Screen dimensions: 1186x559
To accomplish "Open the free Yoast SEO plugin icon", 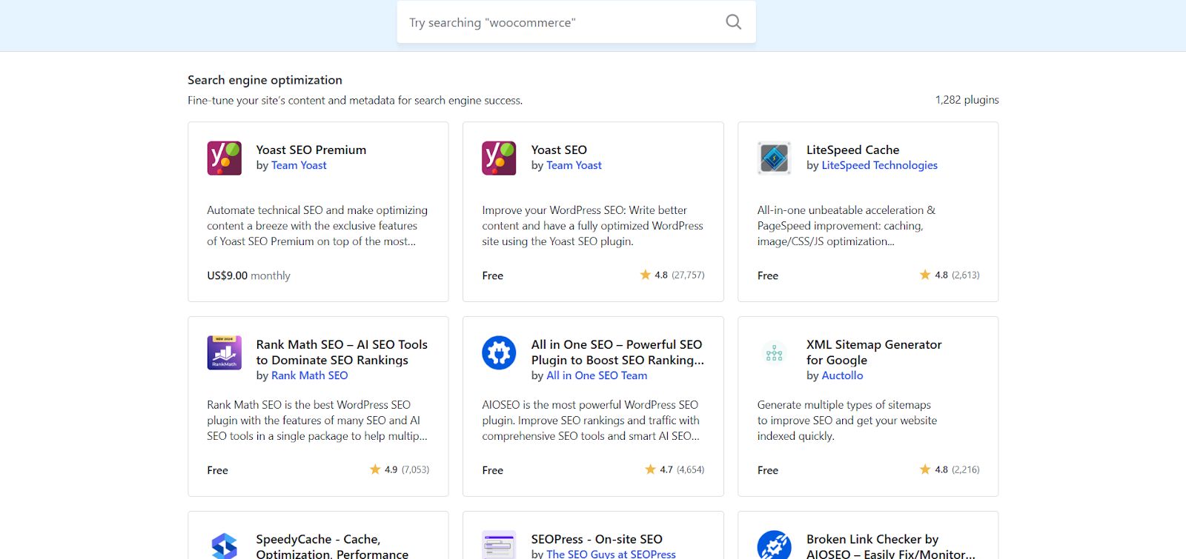I will (499, 158).
